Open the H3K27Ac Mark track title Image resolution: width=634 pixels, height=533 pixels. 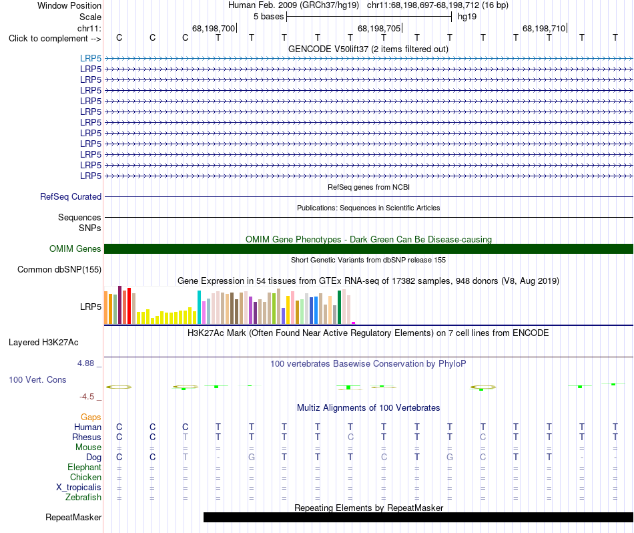[x=368, y=333]
